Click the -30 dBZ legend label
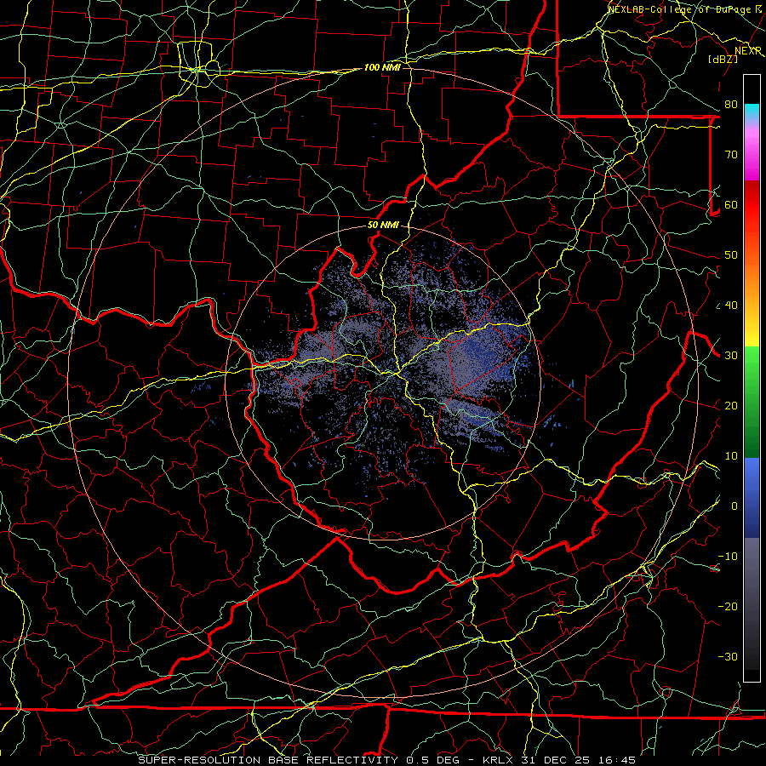The image size is (766, 766). pos(728,657)
